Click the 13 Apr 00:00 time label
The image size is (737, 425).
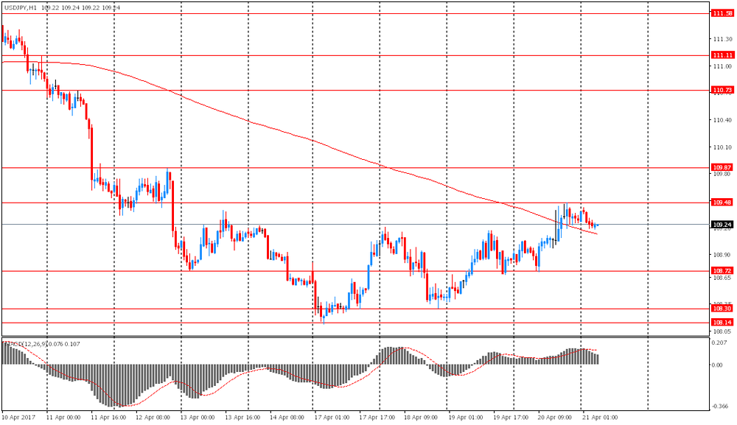198,417
